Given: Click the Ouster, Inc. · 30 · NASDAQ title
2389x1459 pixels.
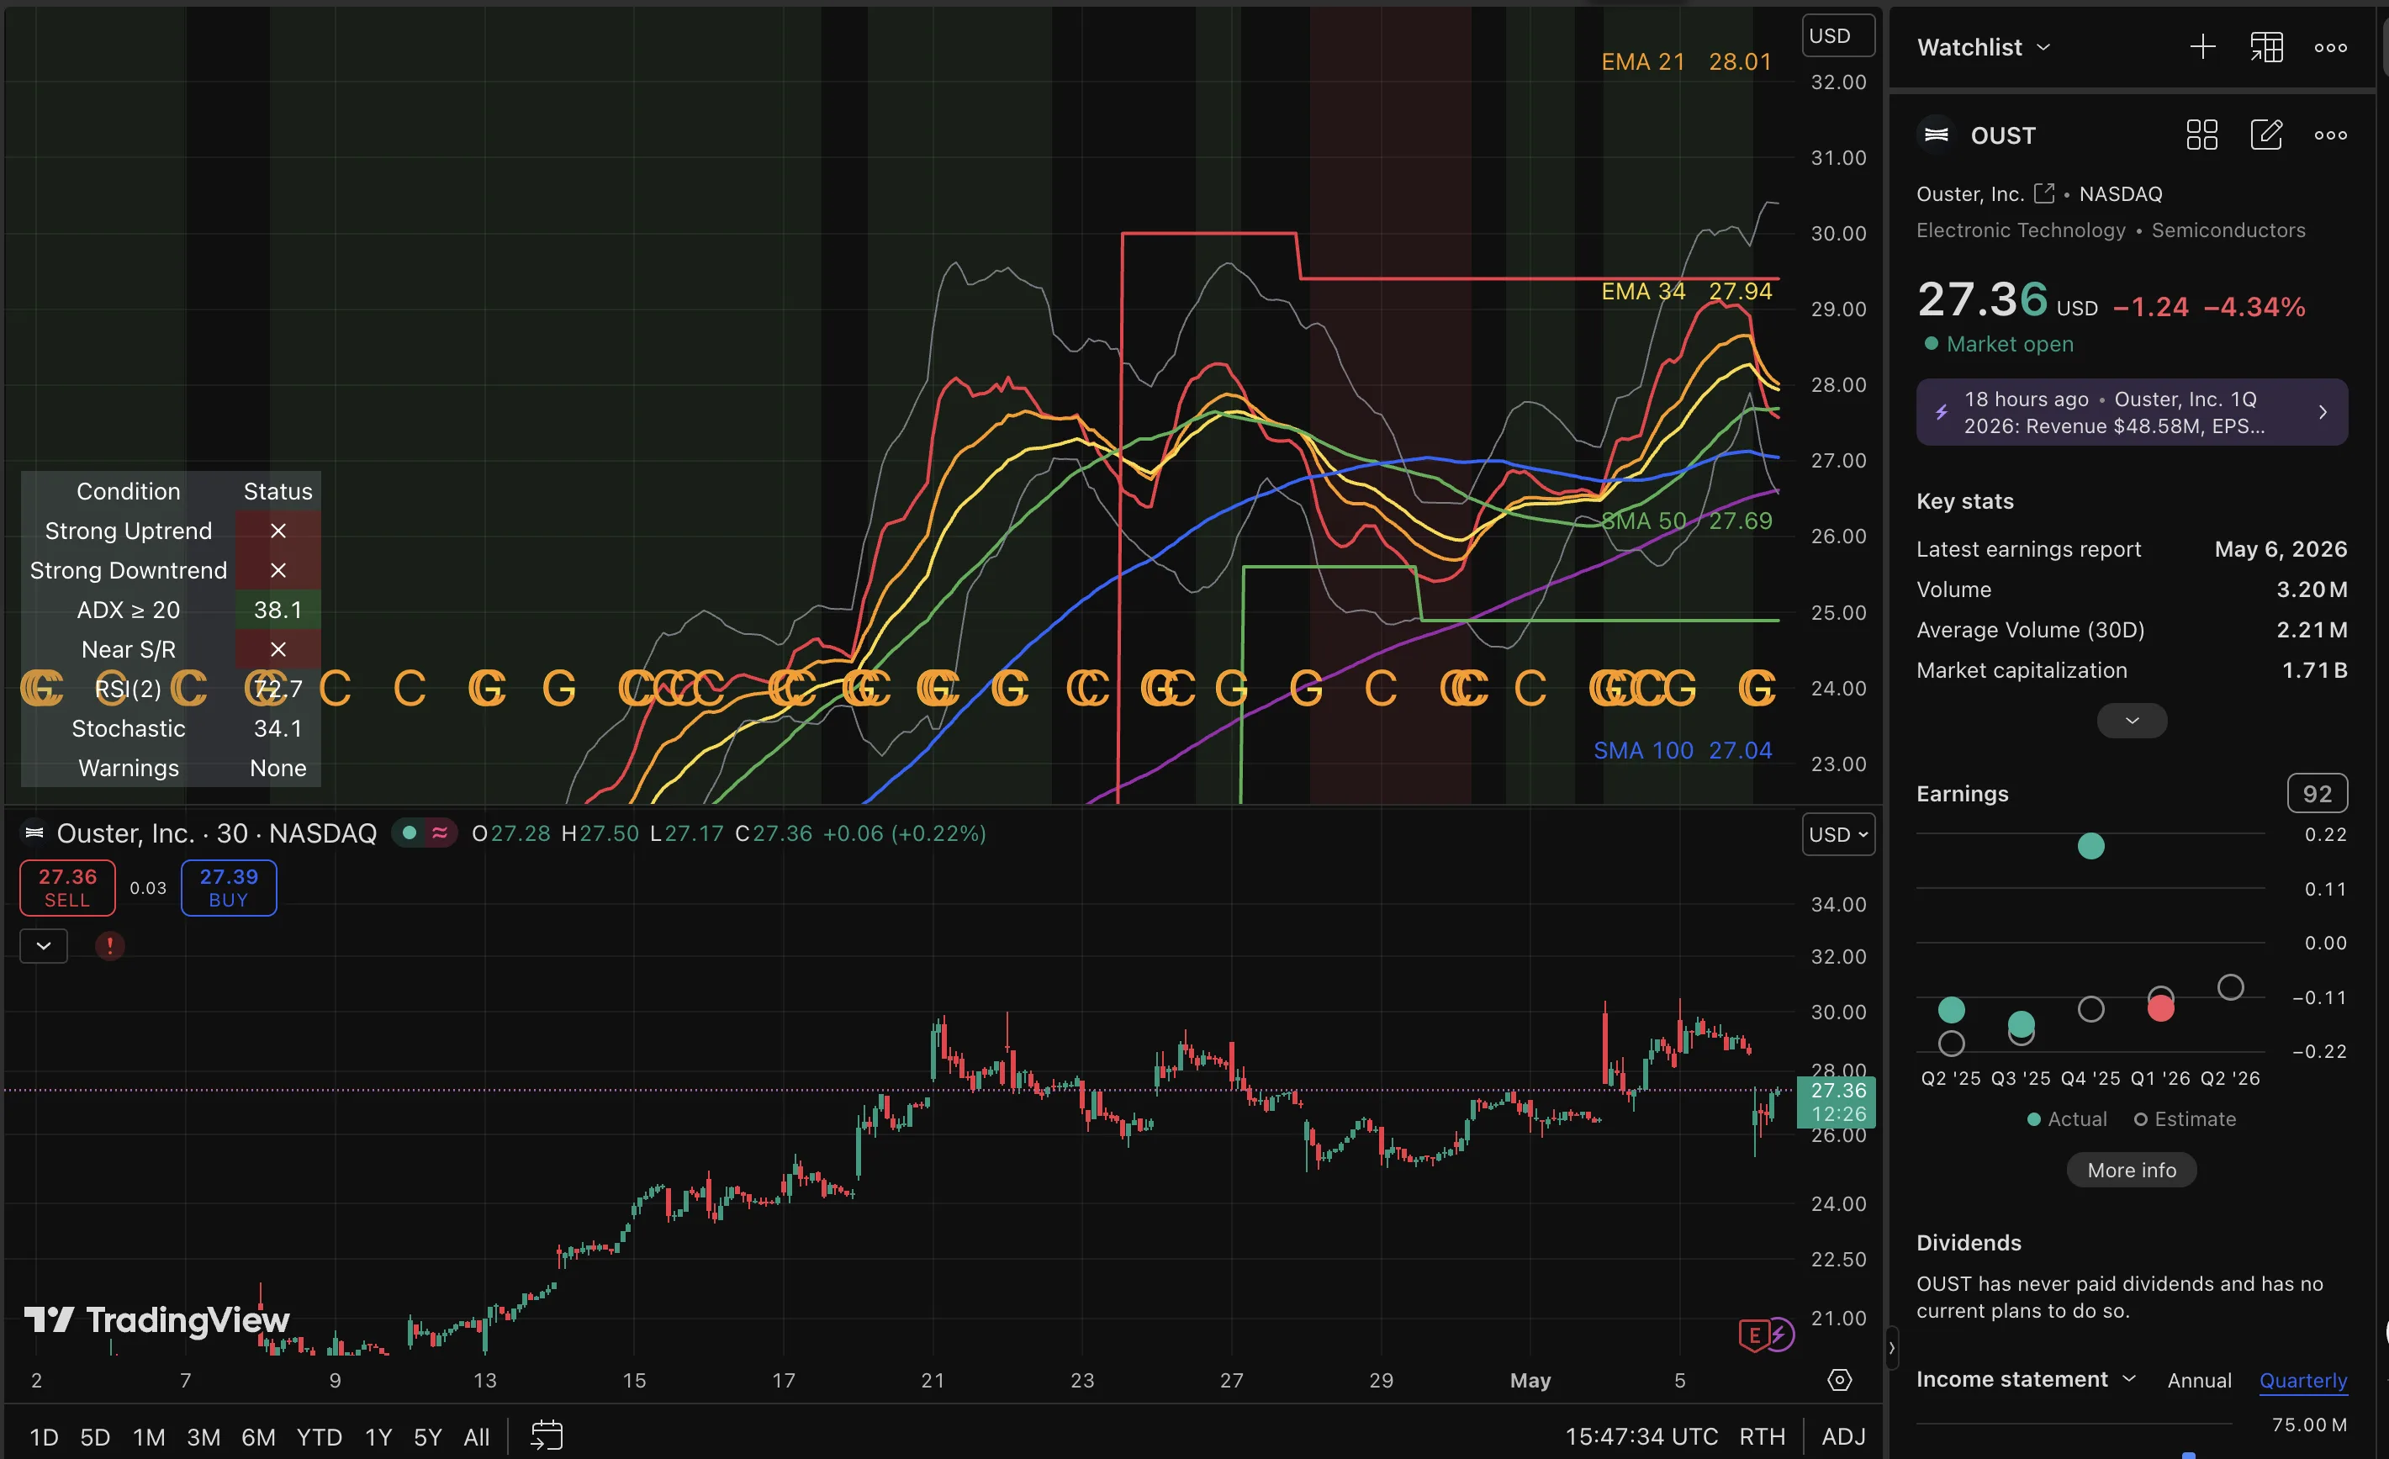Looking at the screenshot, I should pos(216,833).
